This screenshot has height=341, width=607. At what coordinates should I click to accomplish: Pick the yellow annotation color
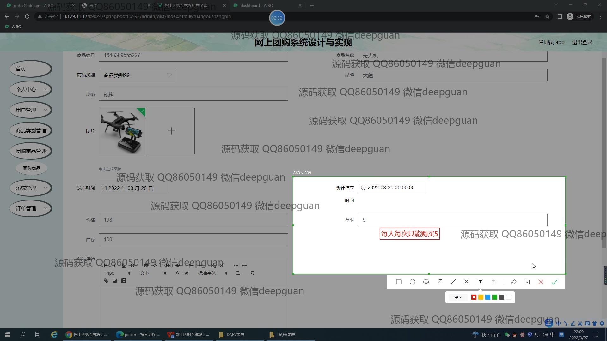click(481, 297)
